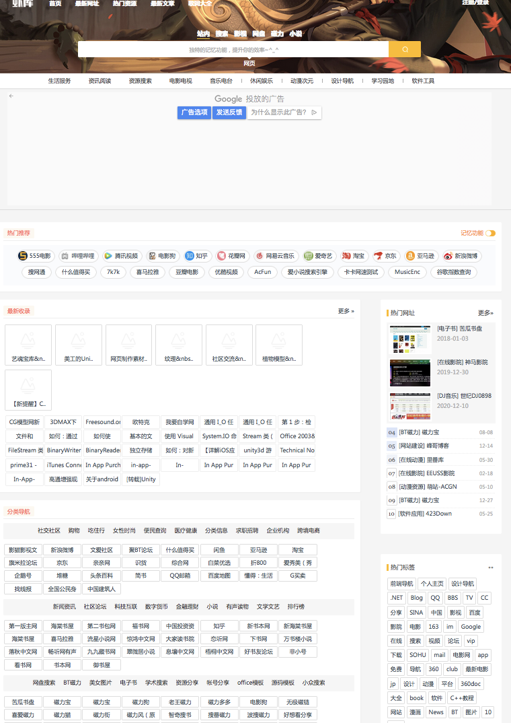Click the 广告选项 button
This screenshot has width=511, height=723.
[194, 112]
